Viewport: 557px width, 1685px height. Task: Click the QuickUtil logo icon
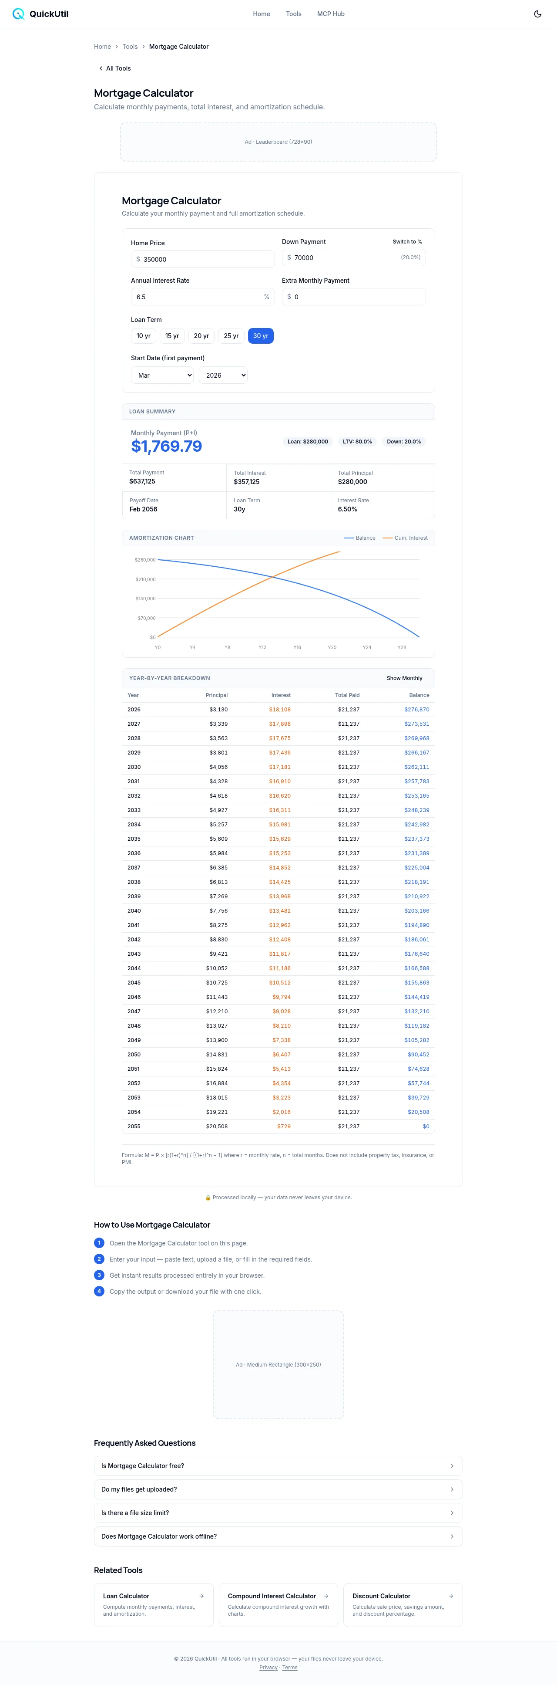pyautogui.click(x=18, y=14)
